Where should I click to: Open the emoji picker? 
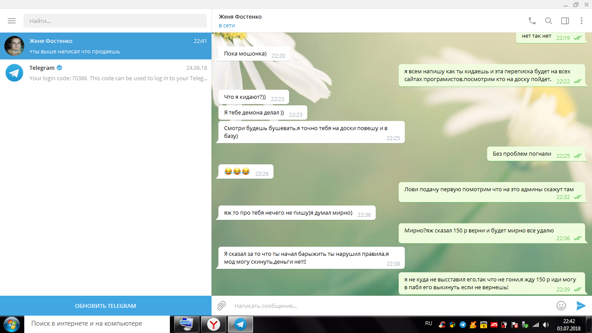[x=561, y=306]
